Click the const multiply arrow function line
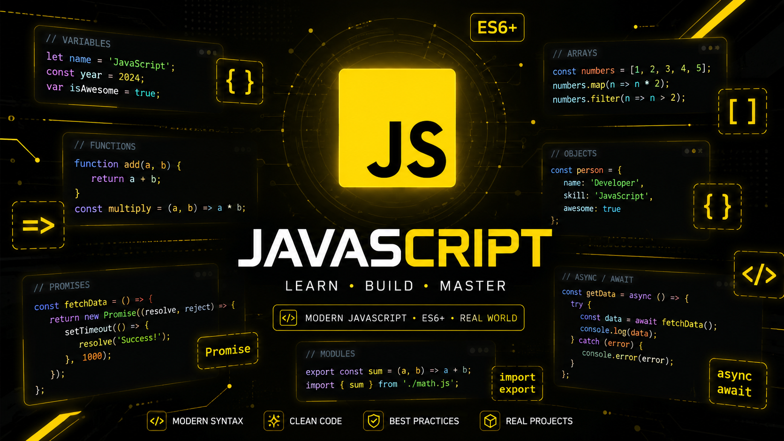Image resolution: width=784 pixels, height=441 pixels. (x=160, y=208)
